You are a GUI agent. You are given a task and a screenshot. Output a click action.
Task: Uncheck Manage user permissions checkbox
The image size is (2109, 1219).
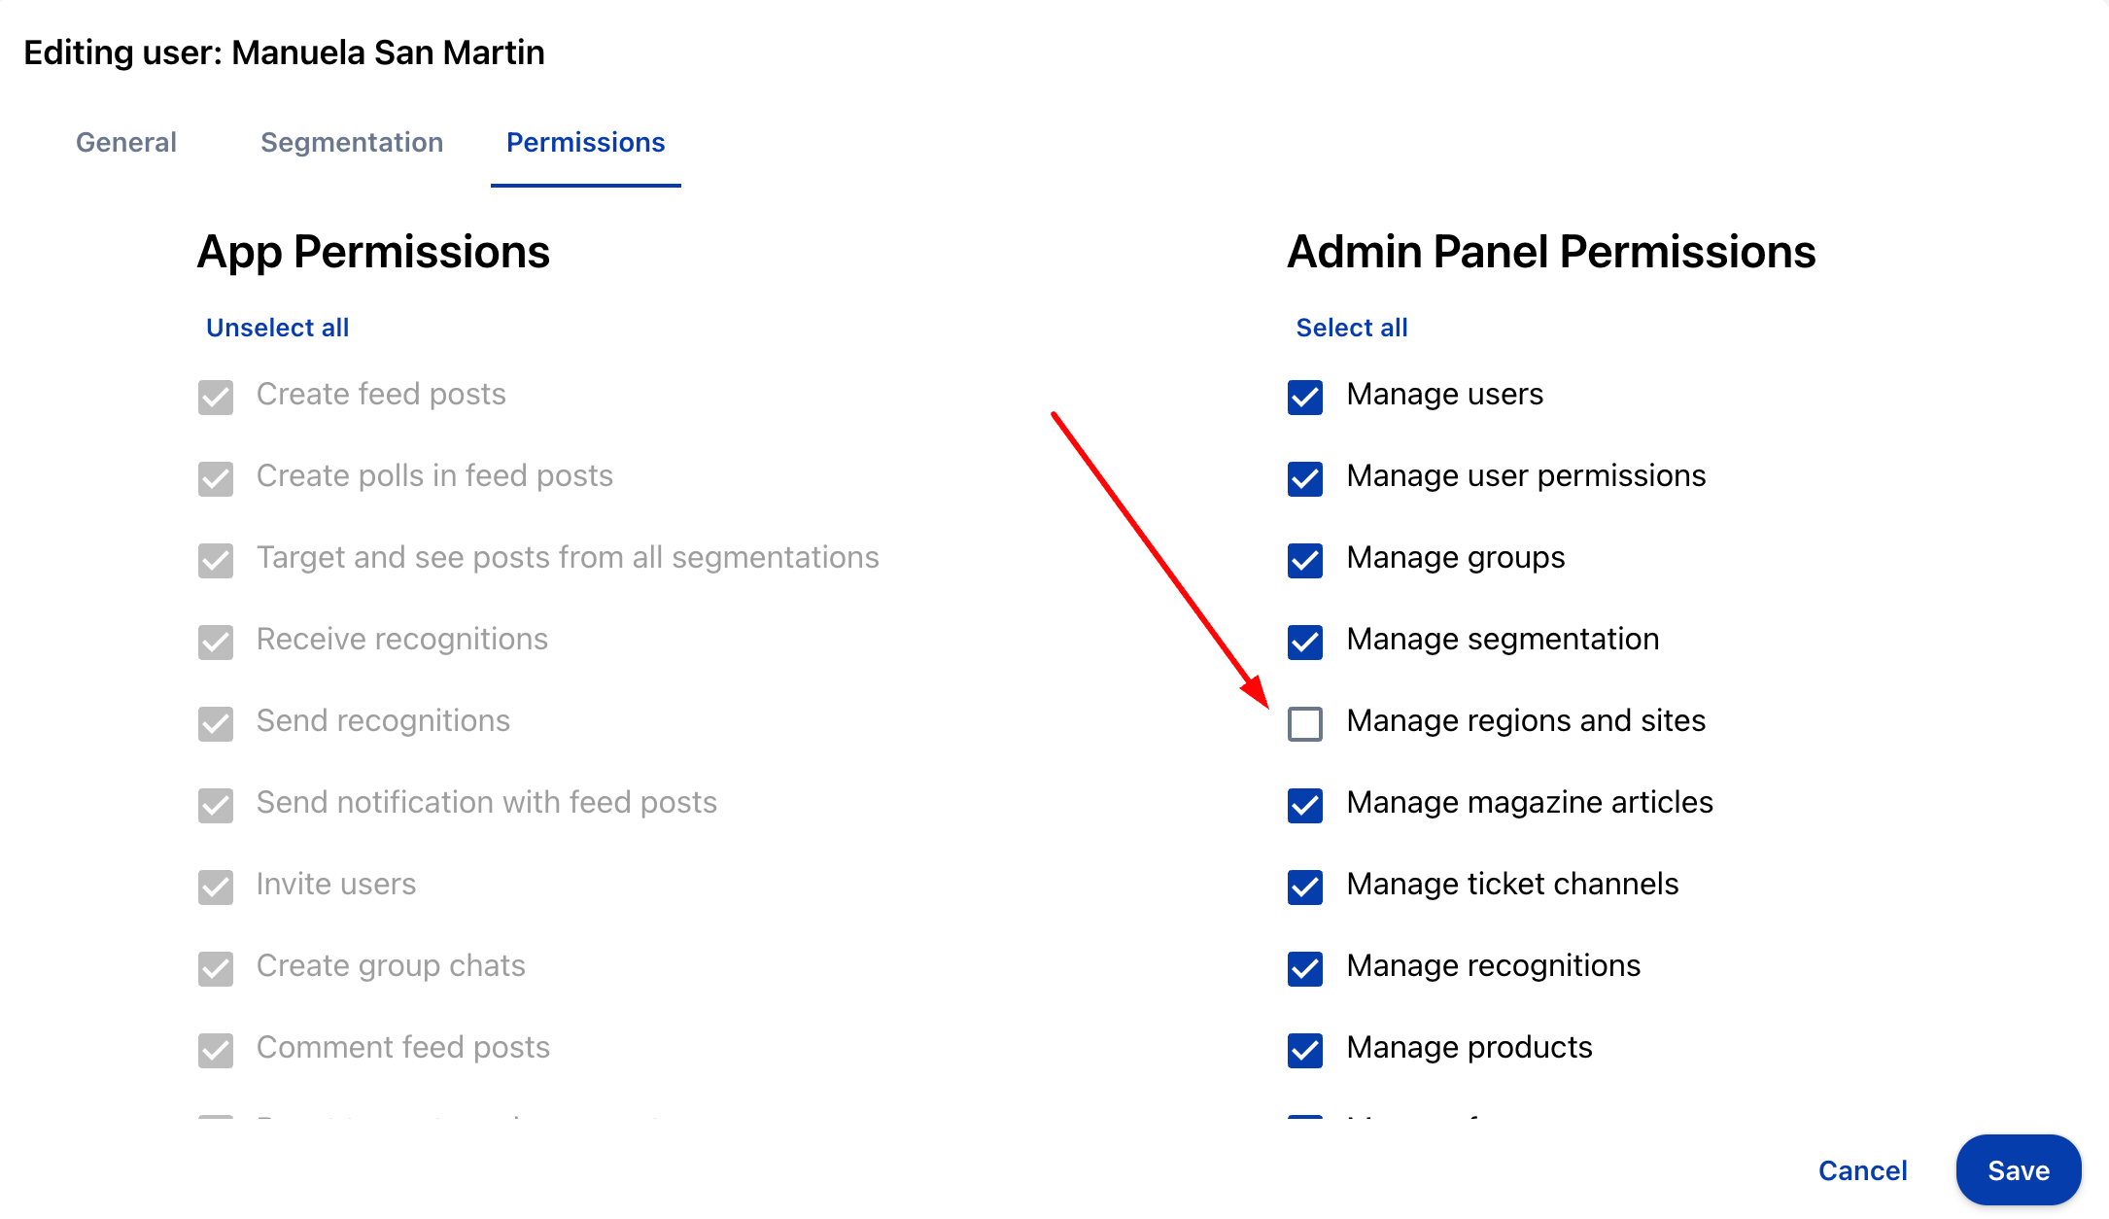1304,478
